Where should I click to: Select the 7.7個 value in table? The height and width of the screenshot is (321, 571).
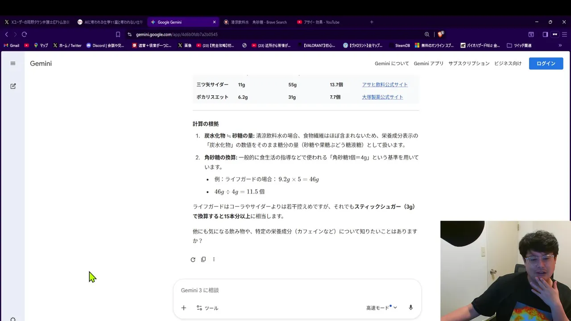(x=335, y=97)
